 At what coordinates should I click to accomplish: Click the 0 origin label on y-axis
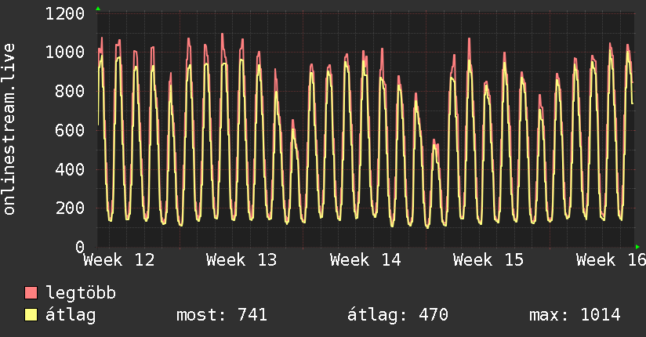(81, 247)
